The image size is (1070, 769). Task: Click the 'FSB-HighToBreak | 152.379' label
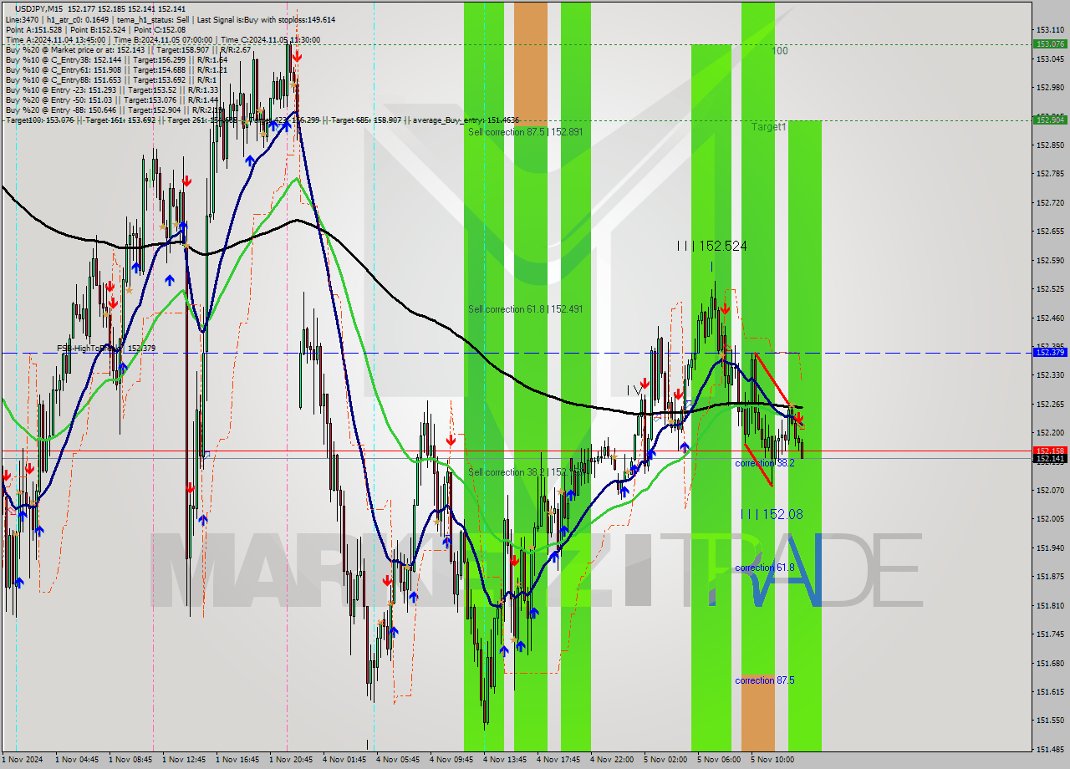(106, 349)
